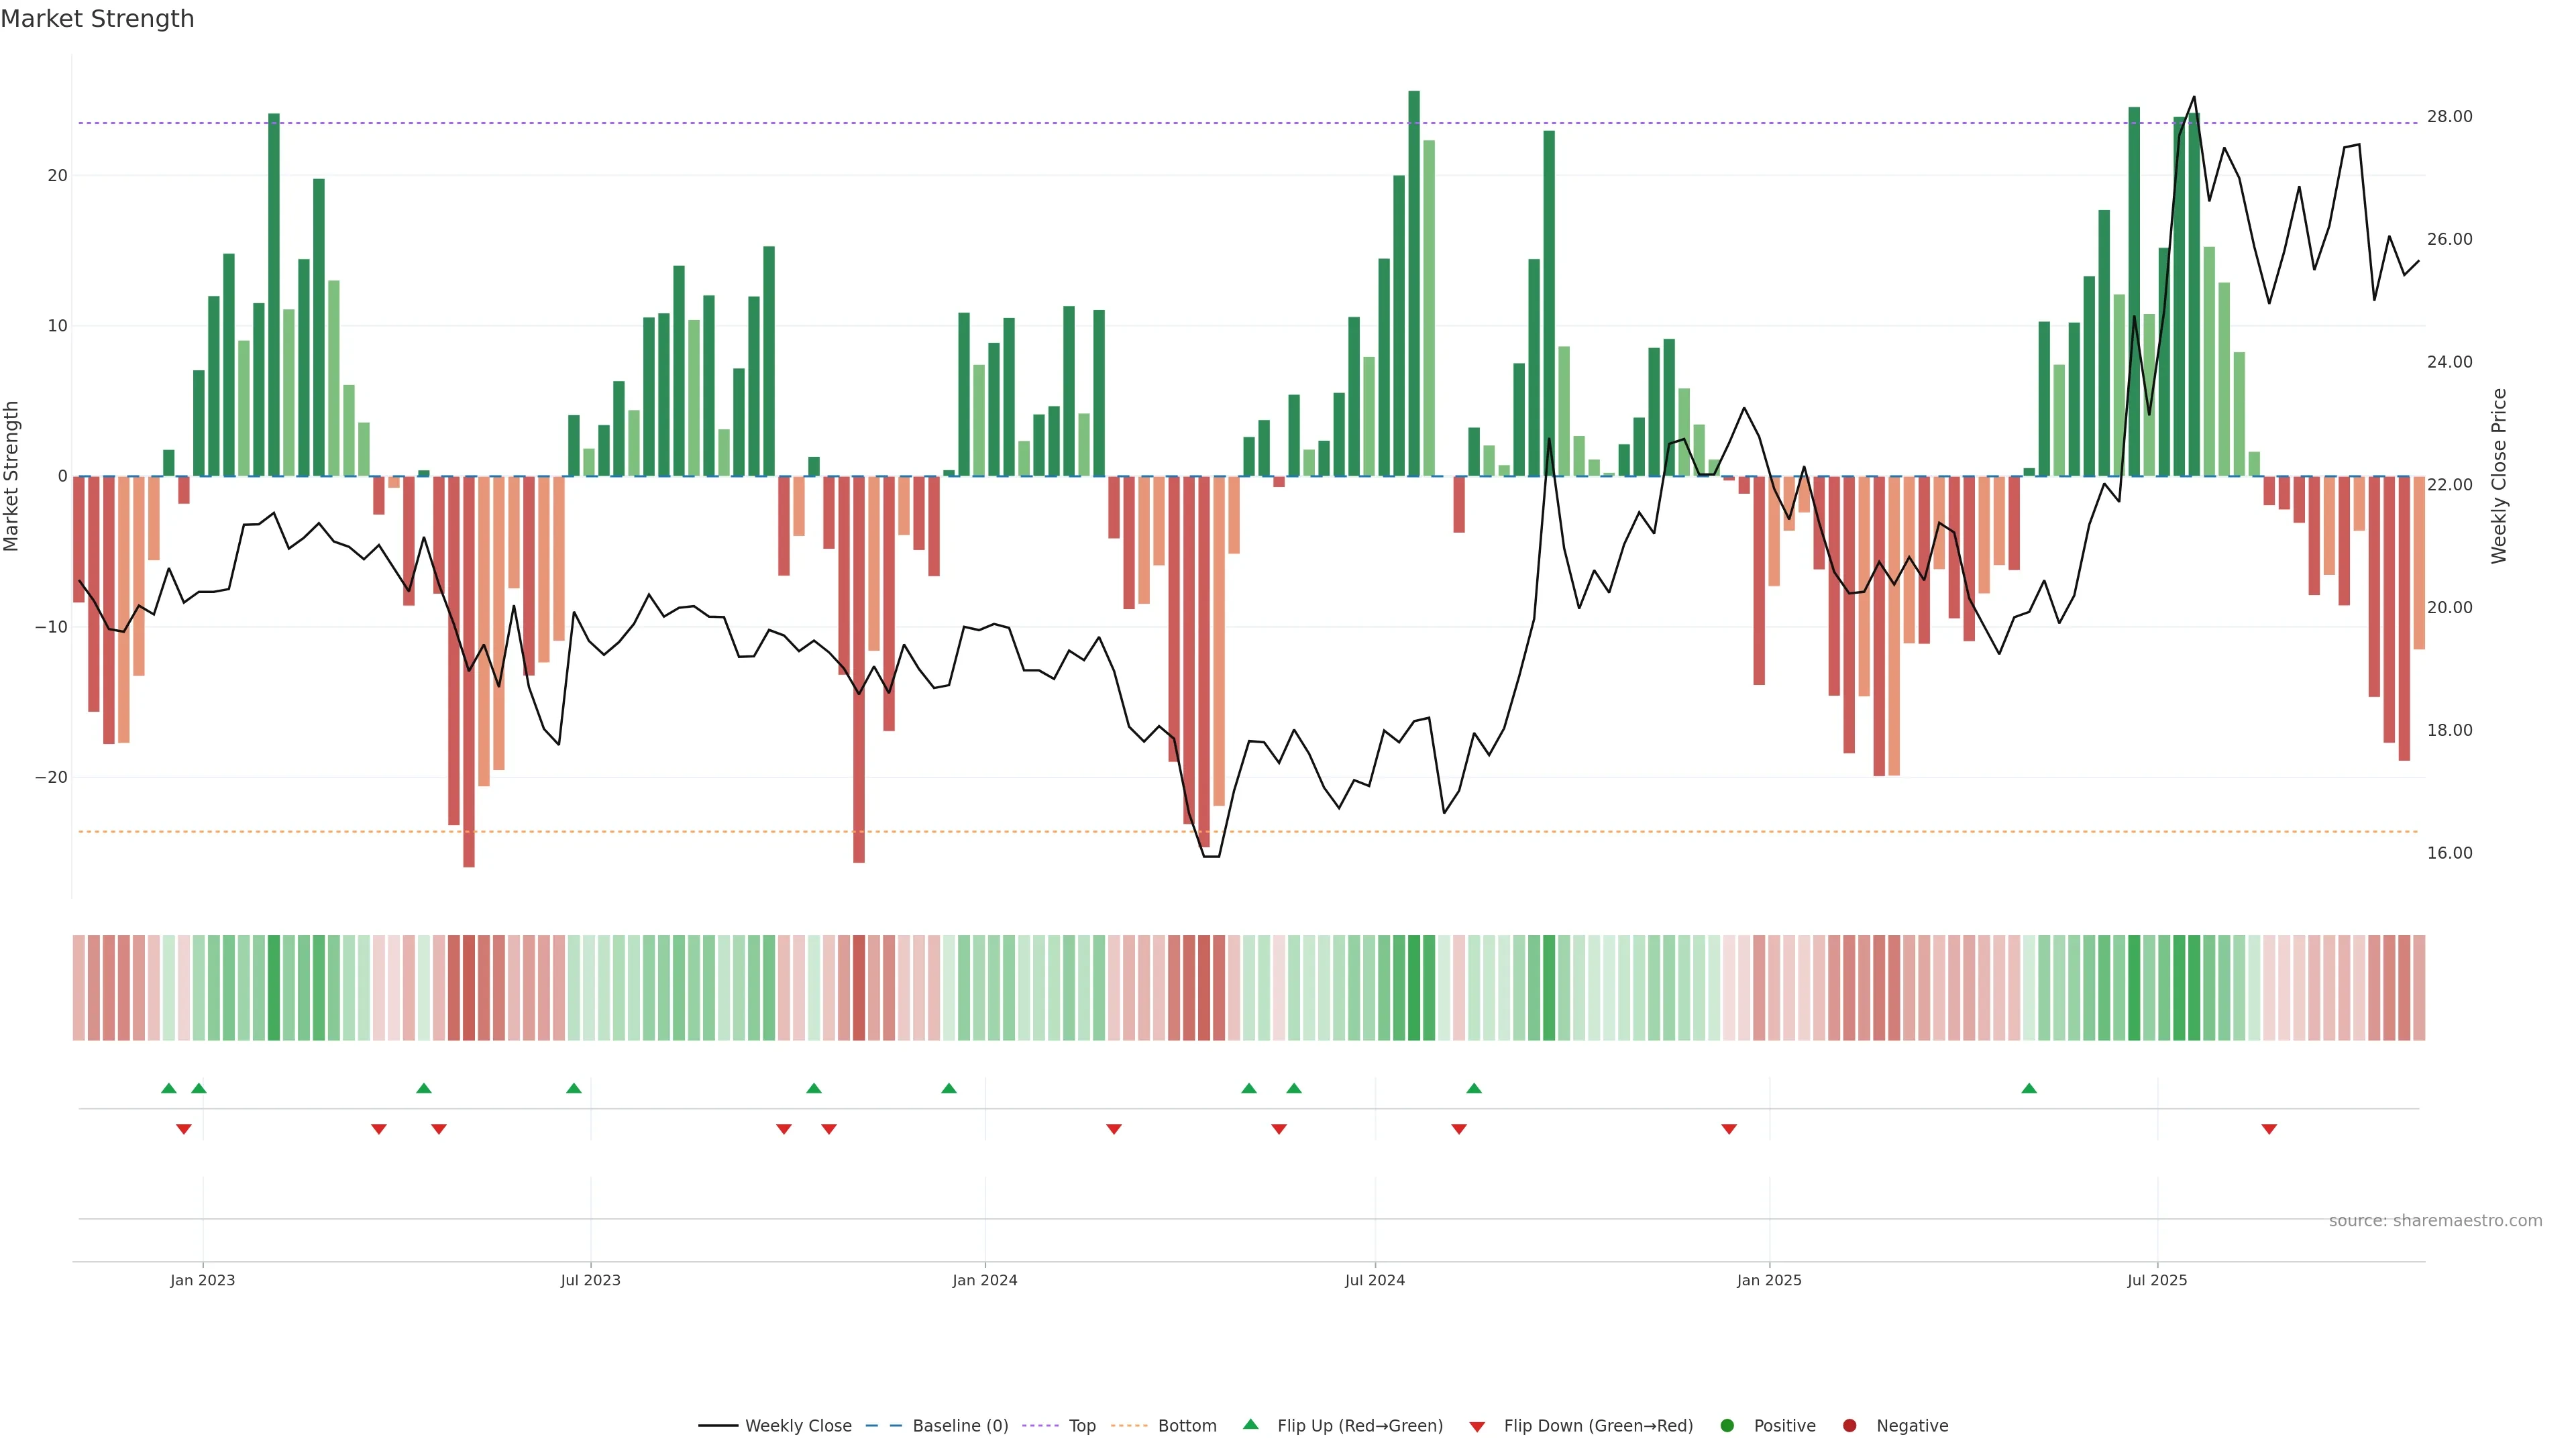
Task: Click the Positive green circle legend icon
Action: click(x=1727, y=1425)
